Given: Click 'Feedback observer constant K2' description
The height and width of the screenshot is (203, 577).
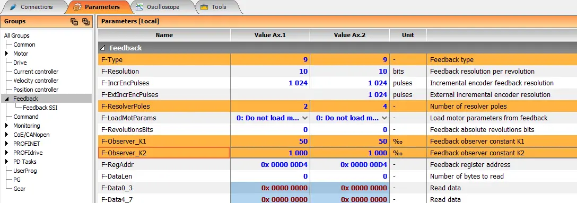Looking at the screenshot, I should pyautogui.click(x=477, y=153).
